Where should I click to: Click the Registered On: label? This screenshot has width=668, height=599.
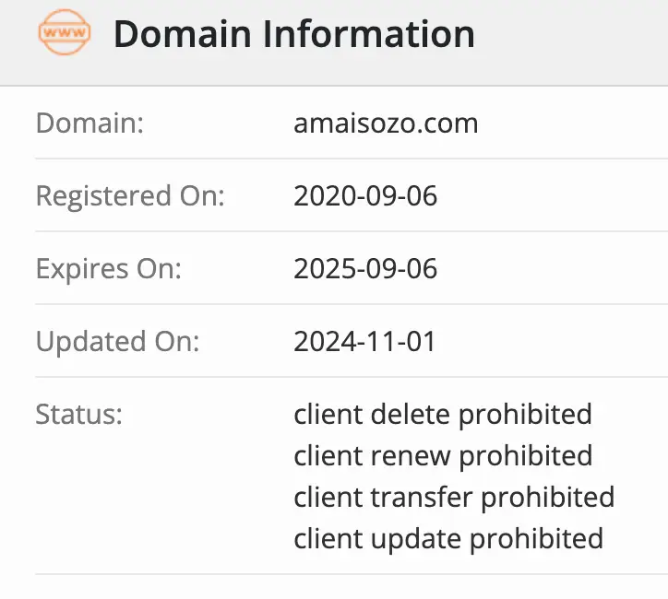[x=130, y=195]
